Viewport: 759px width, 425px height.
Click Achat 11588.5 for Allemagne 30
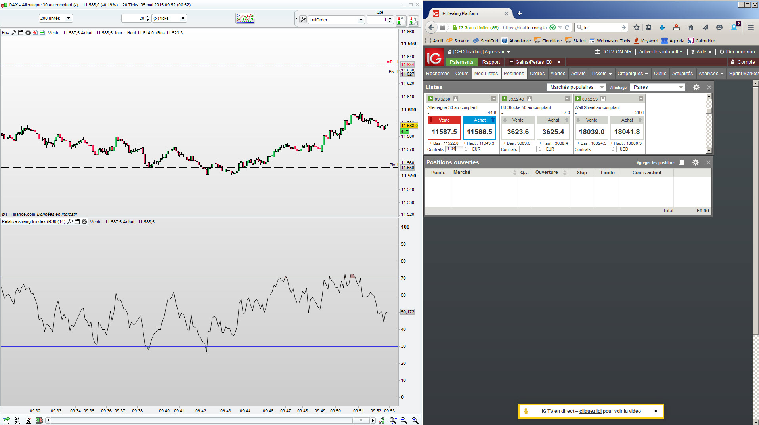[480, 128]
